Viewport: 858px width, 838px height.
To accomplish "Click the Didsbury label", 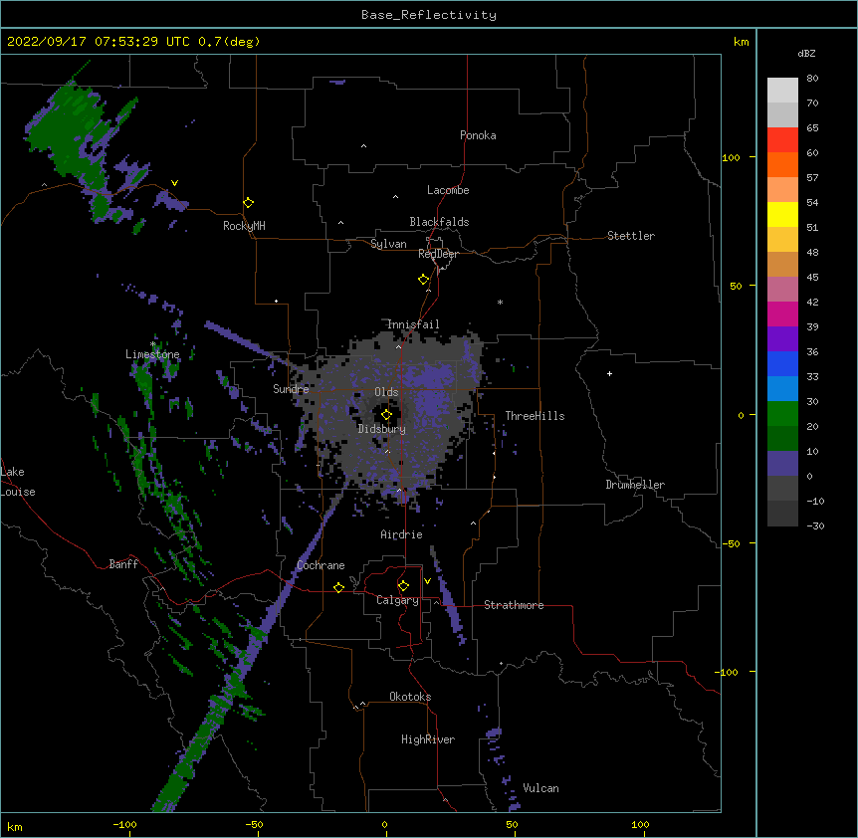I will pyautogui.click(x=382, y=429).
